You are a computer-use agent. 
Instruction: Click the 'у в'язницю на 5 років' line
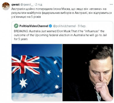click(x=26, y=17)
